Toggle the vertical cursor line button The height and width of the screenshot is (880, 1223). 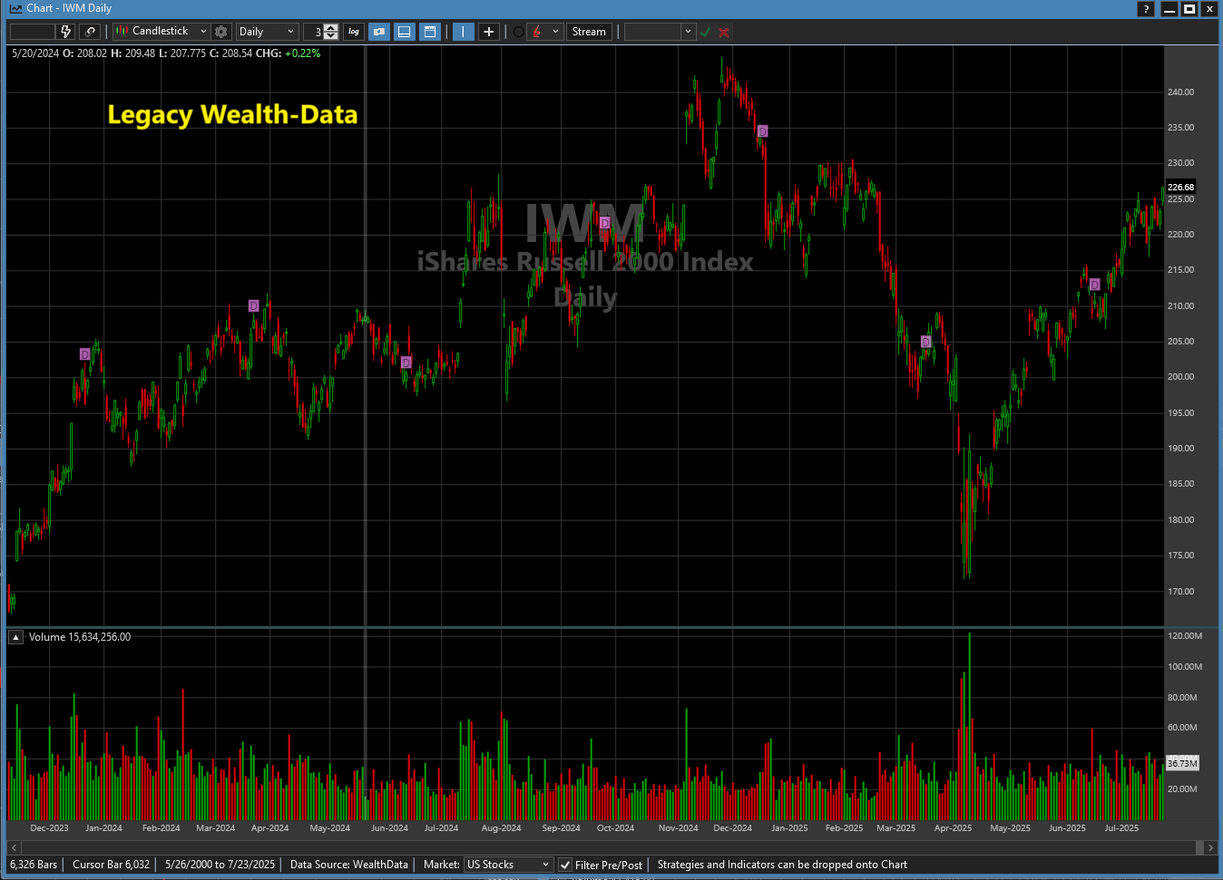click(463, 32)
